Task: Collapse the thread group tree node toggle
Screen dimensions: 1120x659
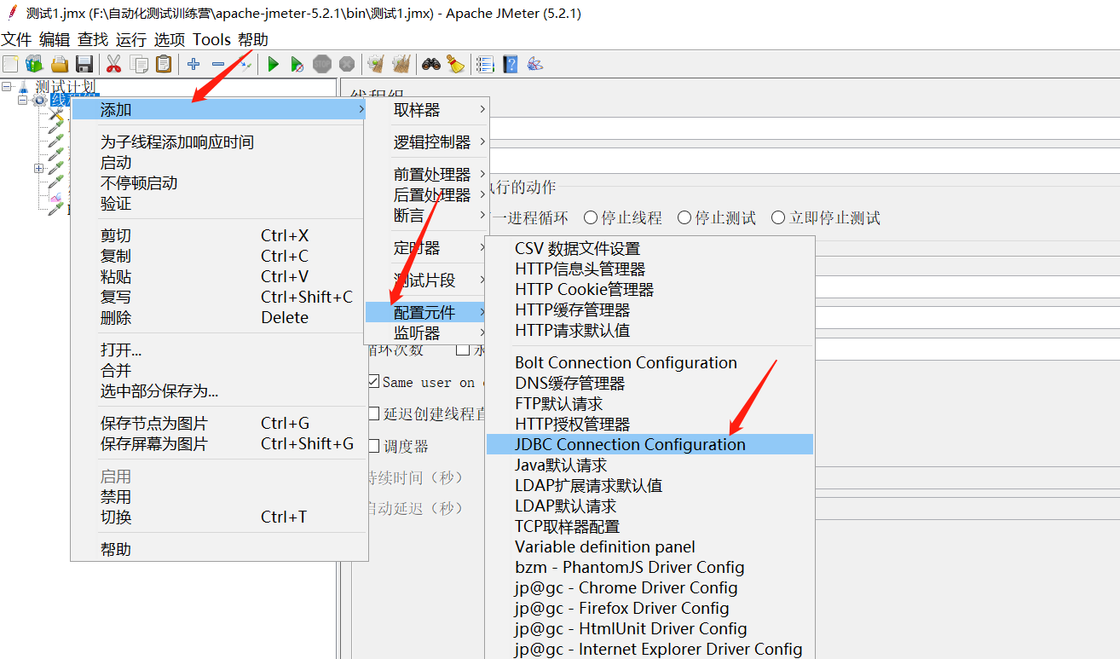Action: tap(23, 101)
